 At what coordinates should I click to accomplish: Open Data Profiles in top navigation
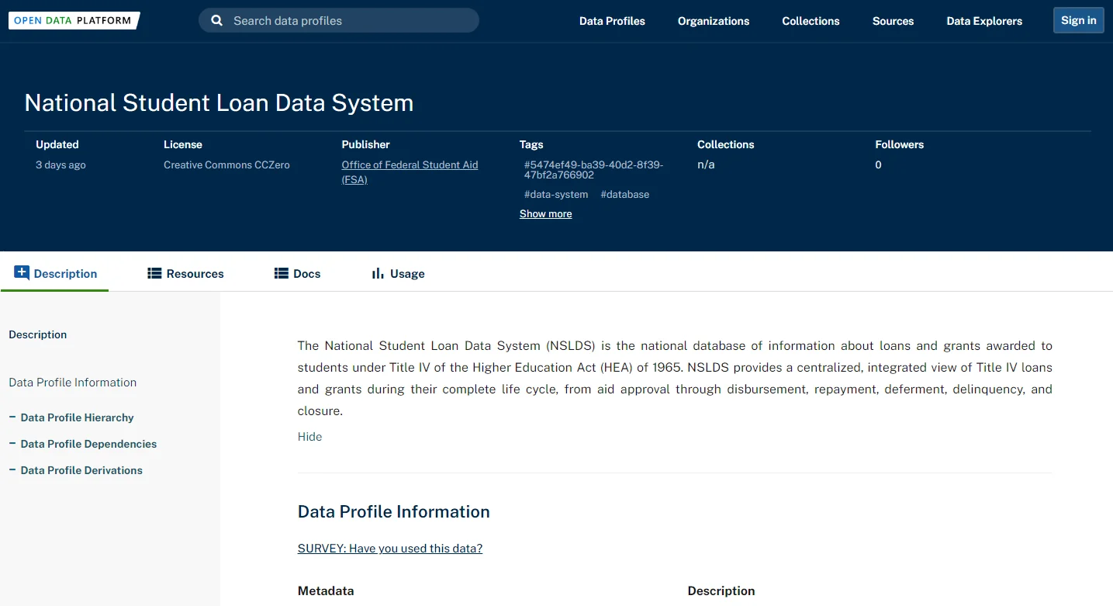click(x=612, y=21)
